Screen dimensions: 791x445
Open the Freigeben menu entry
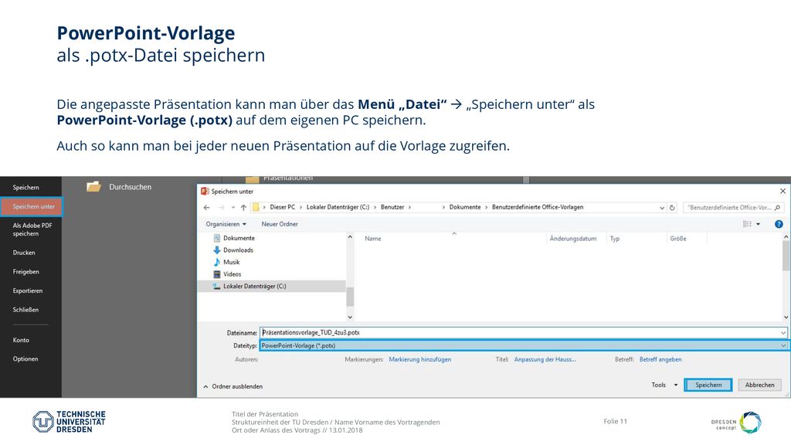(x=25, y=272)
